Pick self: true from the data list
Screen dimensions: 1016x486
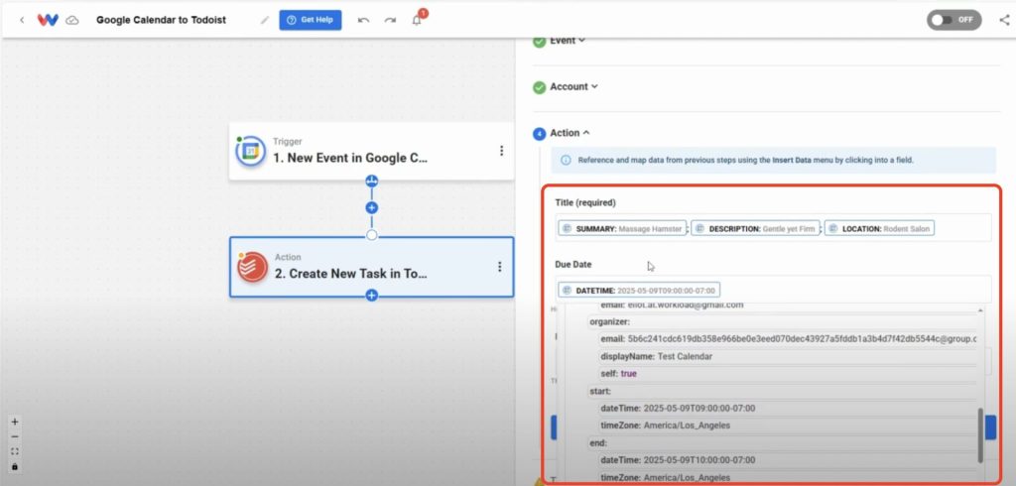(x=788, y=374)
